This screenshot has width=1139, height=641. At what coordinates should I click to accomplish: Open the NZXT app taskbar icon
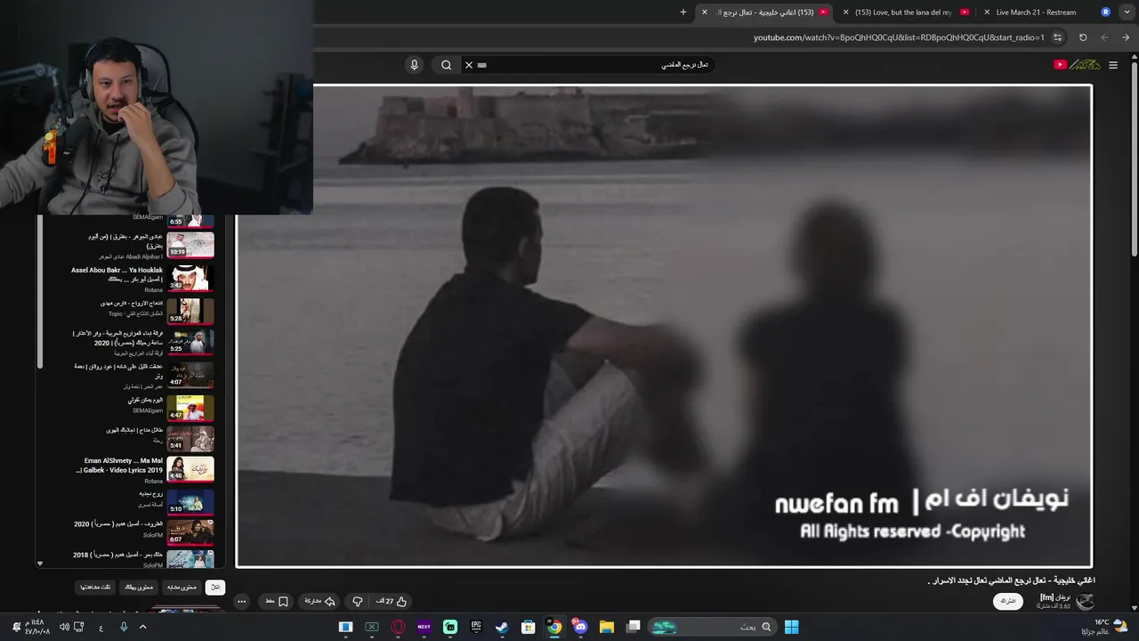click(424, 627)
